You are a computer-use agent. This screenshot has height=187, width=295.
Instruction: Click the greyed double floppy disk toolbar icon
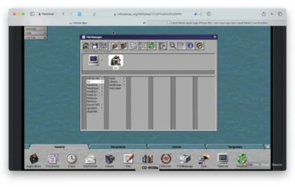pyautogui.click(x=103, y=46)
